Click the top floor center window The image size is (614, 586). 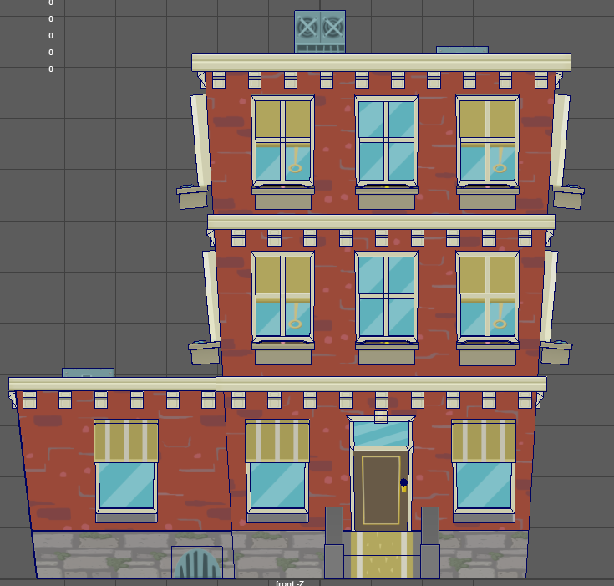click(x=386, y=141)
